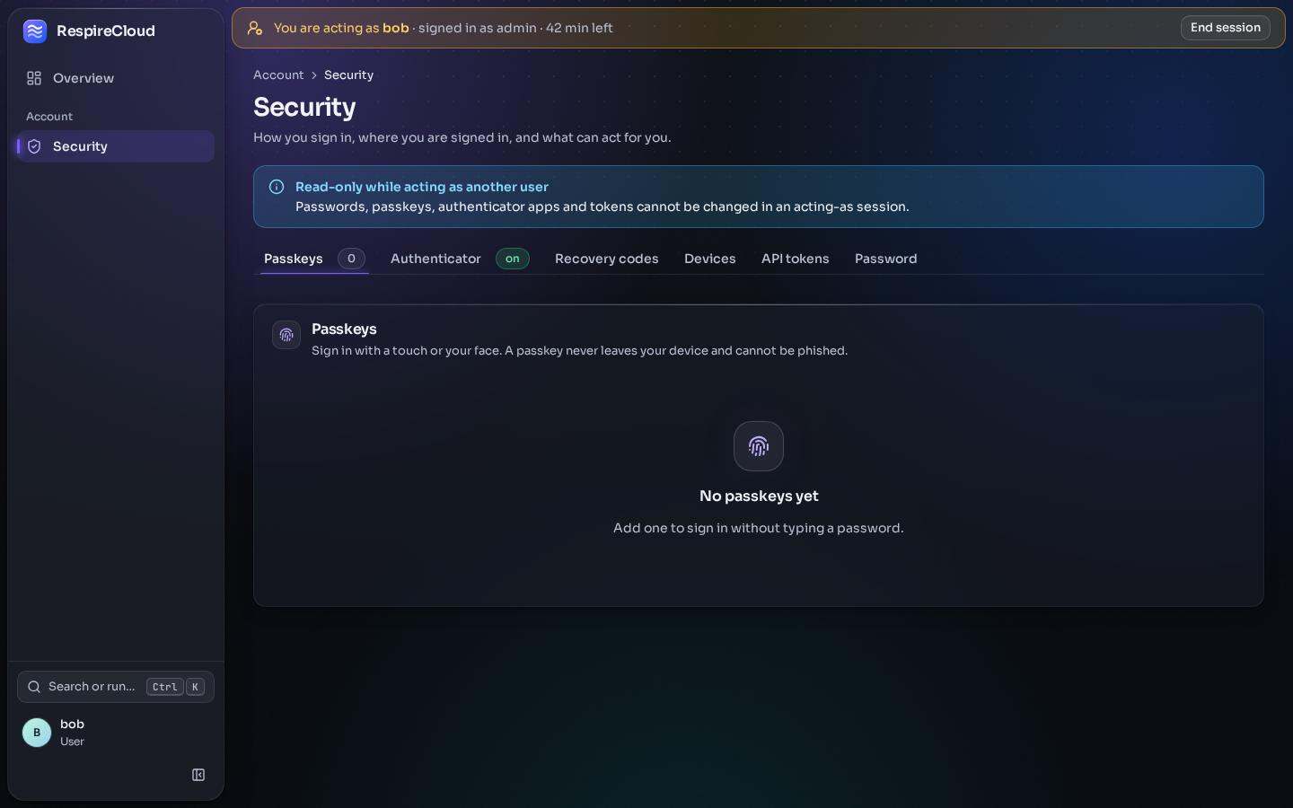Screen dimensions: 1293x808
Task: Go to Account via breadcrumb
Action: point(278,75)
